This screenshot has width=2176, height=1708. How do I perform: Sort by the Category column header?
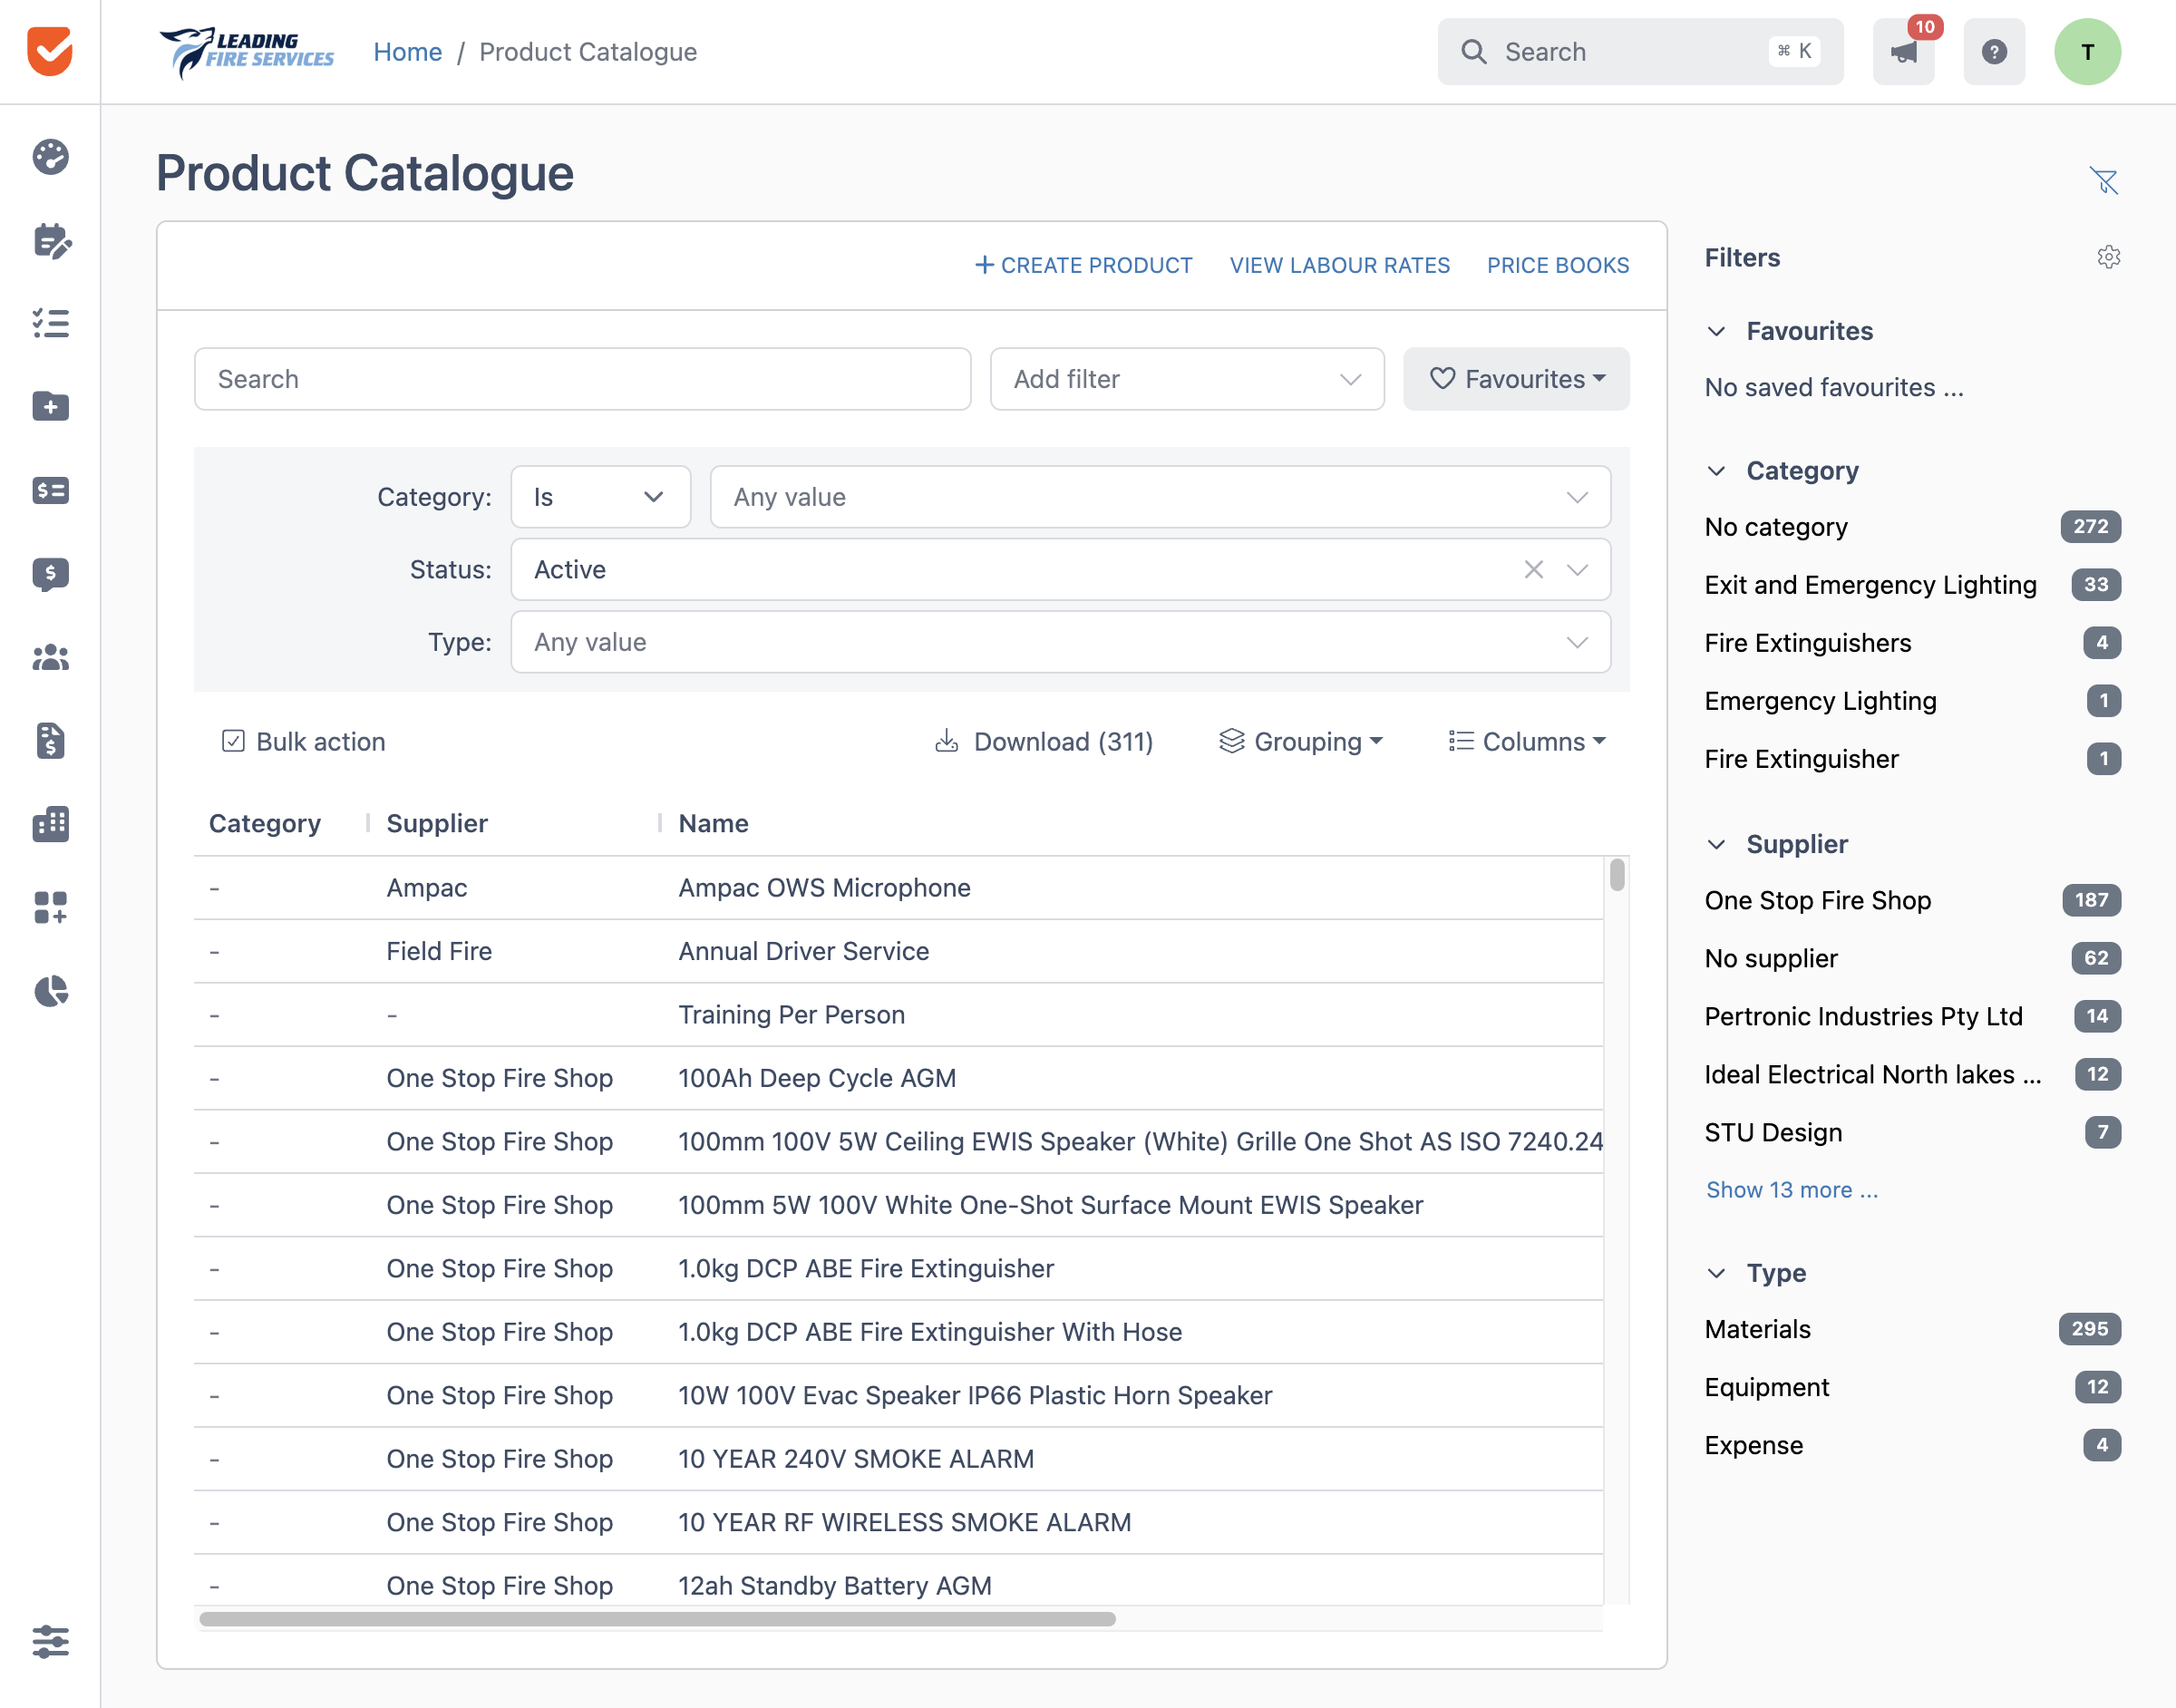tap(264, 823)
